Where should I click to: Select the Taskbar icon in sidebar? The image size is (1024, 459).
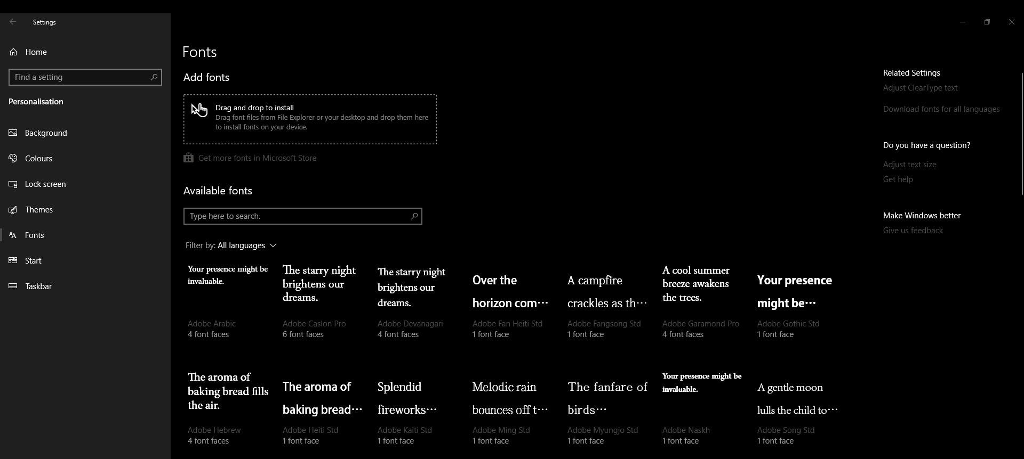[x=13, y=286]
